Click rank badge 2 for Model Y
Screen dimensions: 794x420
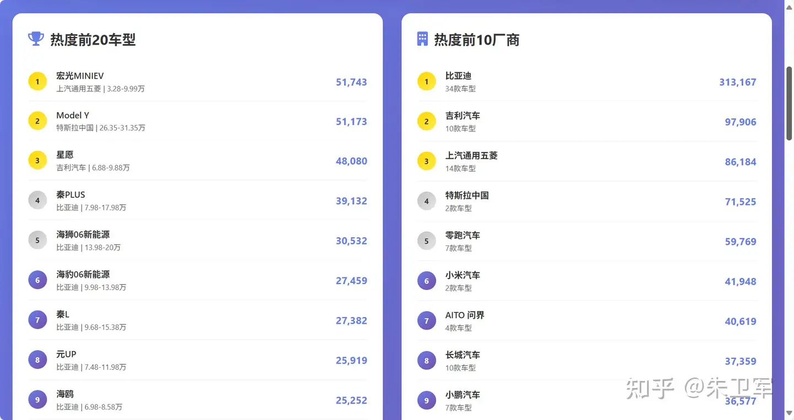pos(37,122)
